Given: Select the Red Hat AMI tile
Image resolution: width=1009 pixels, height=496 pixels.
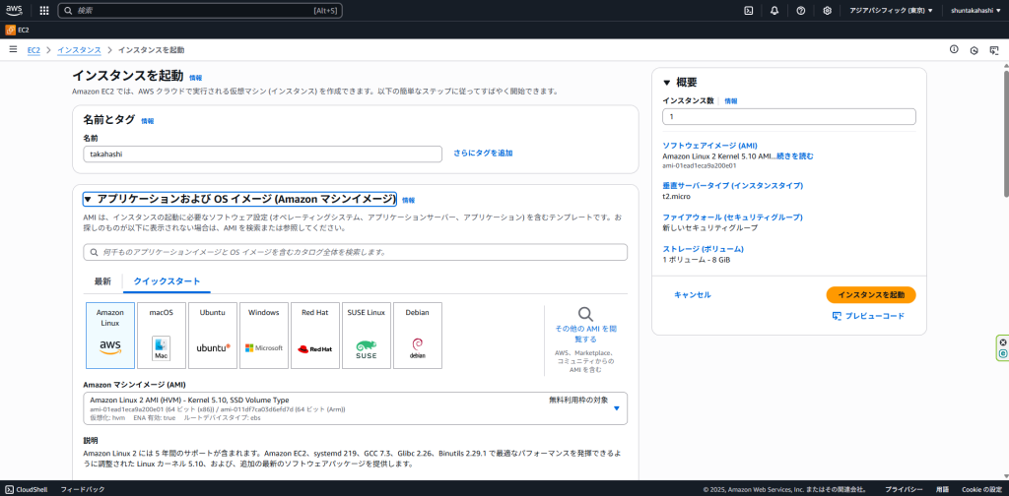Looking at the screenshot, I should (315, 336).
